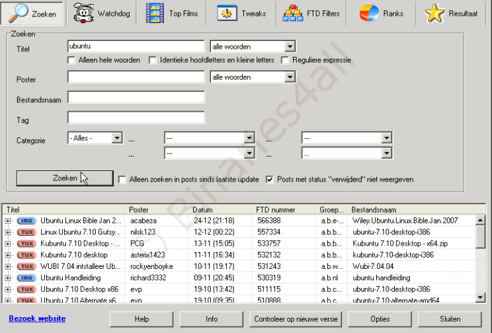
Task: Sort by the Titel column header
Action: [63, 209]
